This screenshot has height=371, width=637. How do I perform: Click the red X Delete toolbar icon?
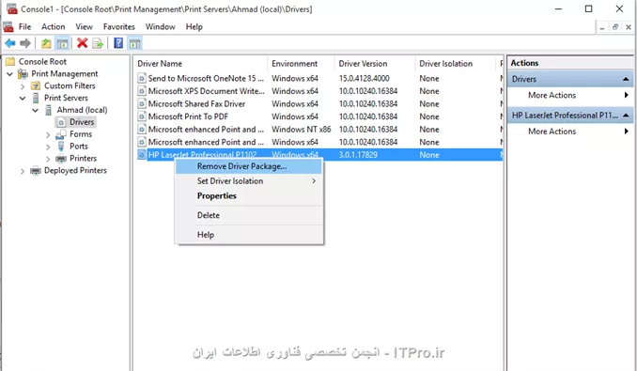pyautogui.click(x=83, y=42)
